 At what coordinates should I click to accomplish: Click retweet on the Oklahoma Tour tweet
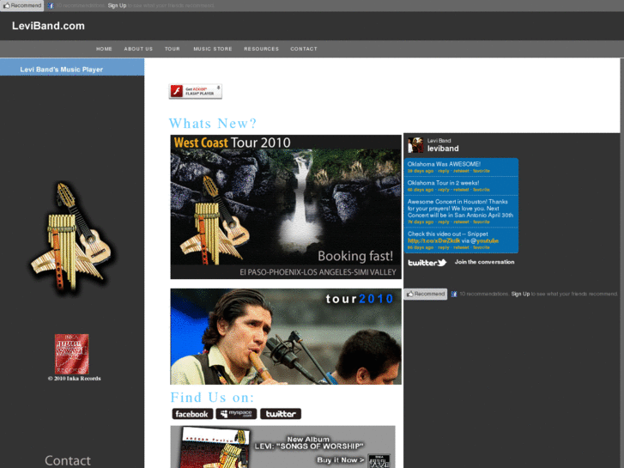461,190
